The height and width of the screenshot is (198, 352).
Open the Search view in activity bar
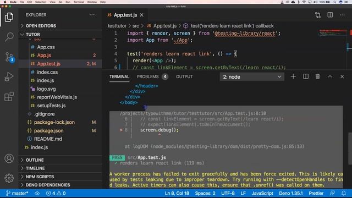pos(9,37)
